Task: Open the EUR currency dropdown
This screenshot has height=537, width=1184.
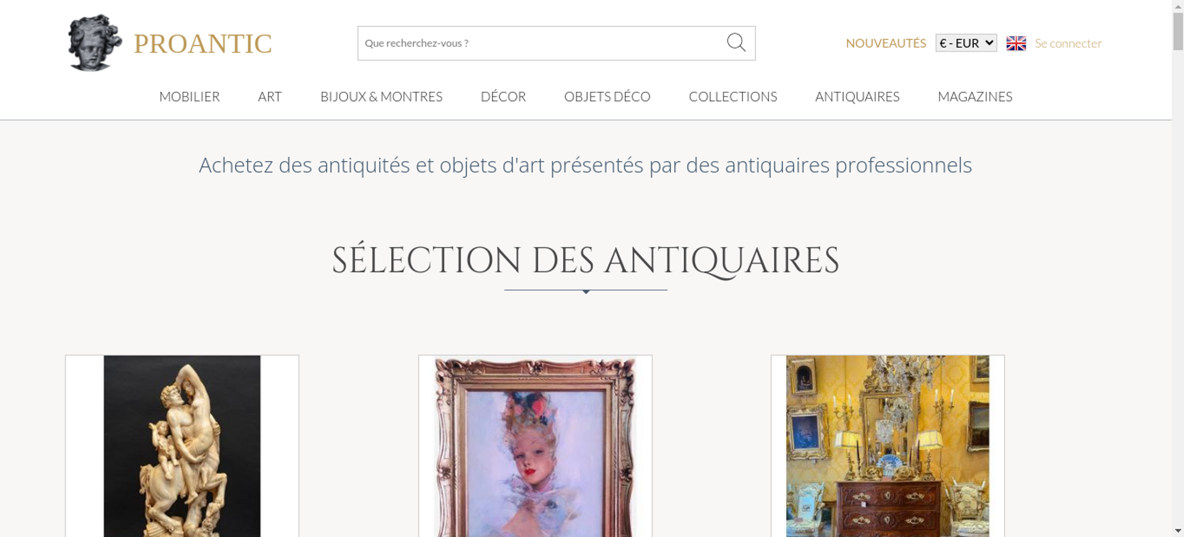Action: [966, 43]
